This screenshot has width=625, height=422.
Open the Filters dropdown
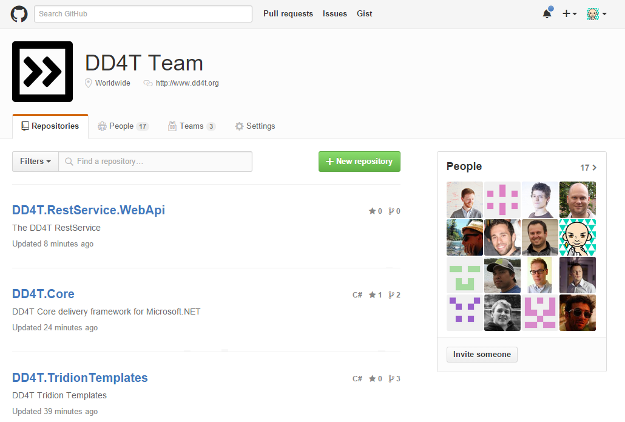[x=35, y=162]
